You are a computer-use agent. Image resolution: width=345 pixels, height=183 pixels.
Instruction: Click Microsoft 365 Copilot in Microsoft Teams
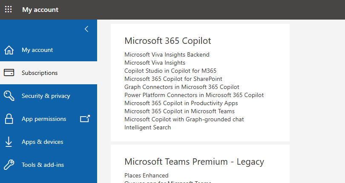(x=180, y=112)
